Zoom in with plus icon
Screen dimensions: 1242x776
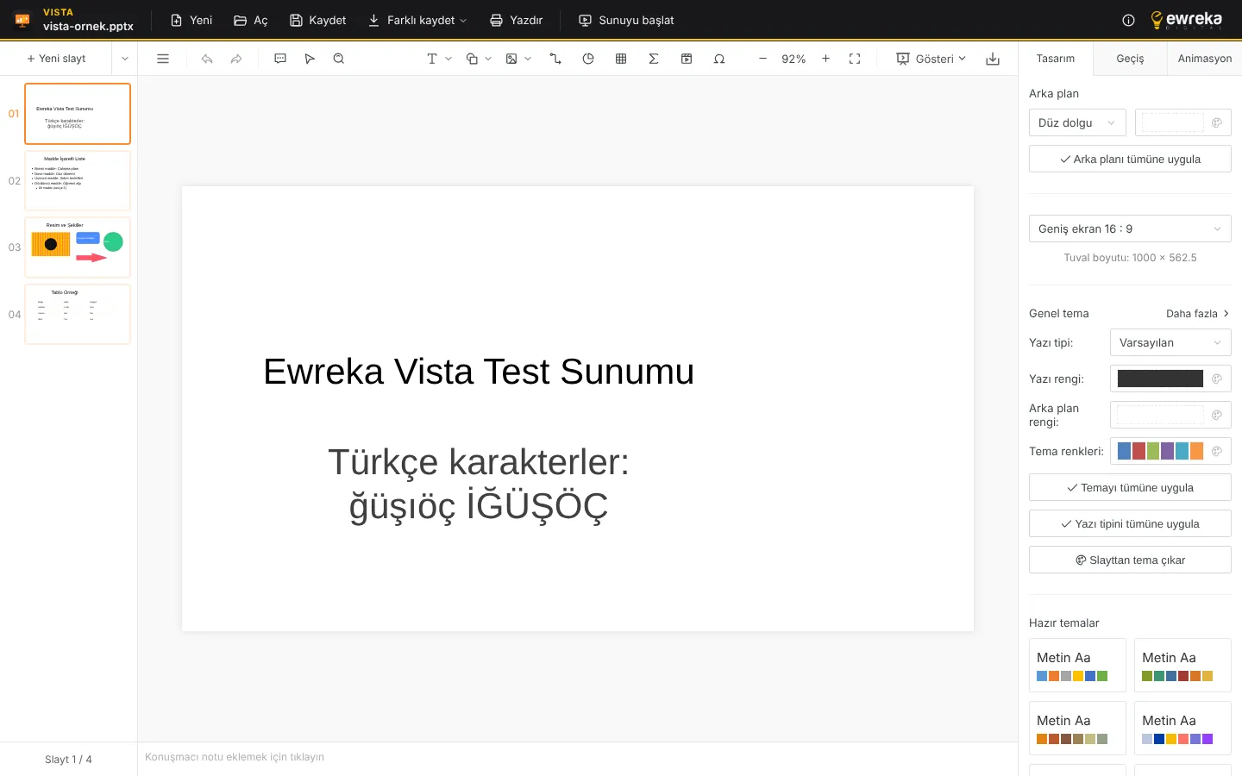point(825,59)
